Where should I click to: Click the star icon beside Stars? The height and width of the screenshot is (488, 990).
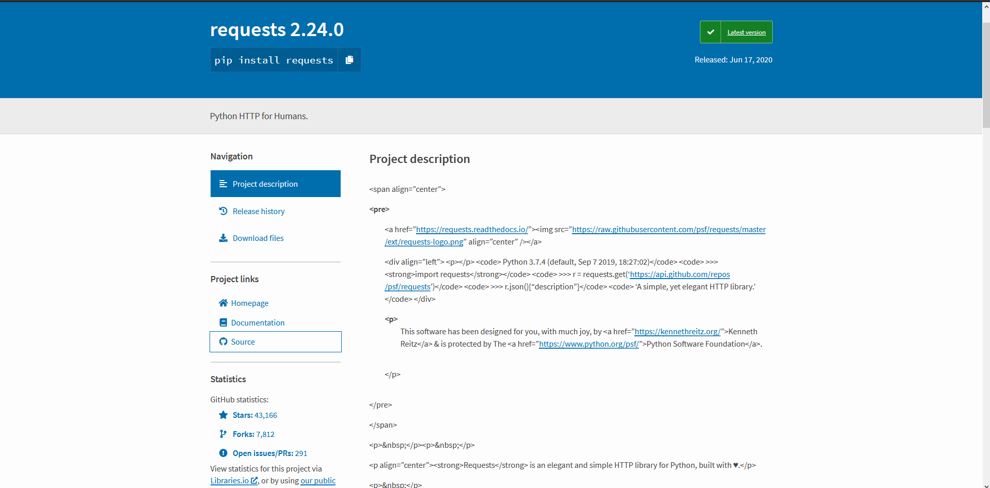pos(223,415)
